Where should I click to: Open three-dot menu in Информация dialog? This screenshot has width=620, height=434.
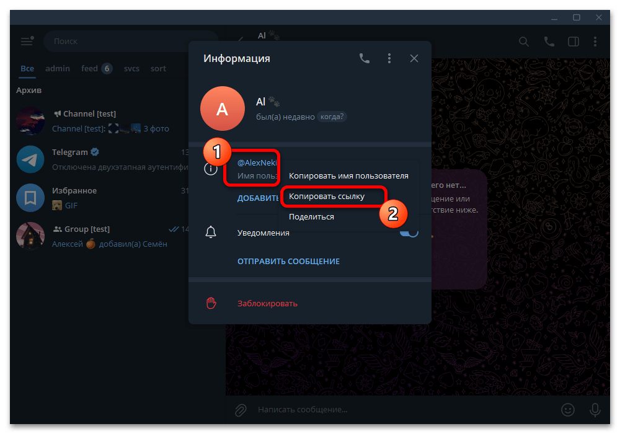(x=389, y=58)
